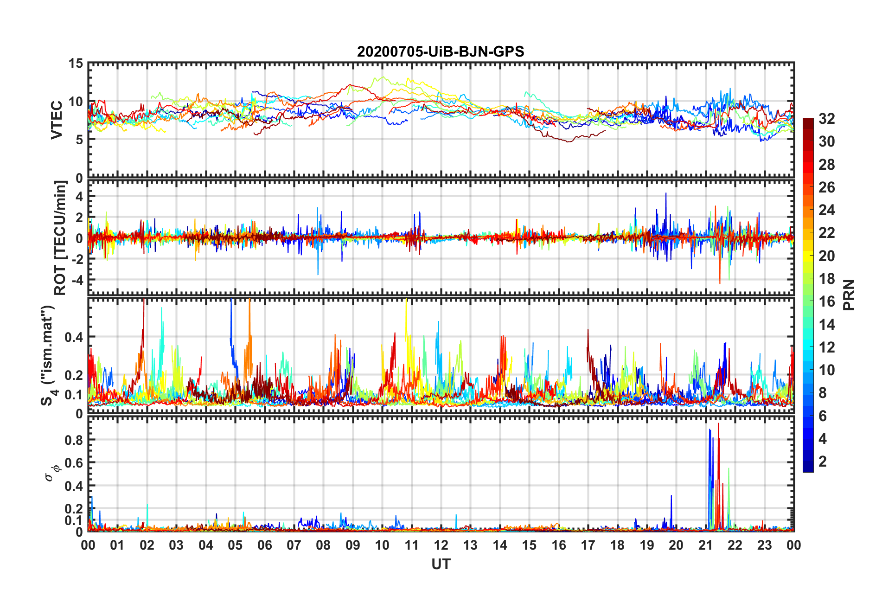Select colorbar tick label 18
882x590 pixels.
click(826, 279)
